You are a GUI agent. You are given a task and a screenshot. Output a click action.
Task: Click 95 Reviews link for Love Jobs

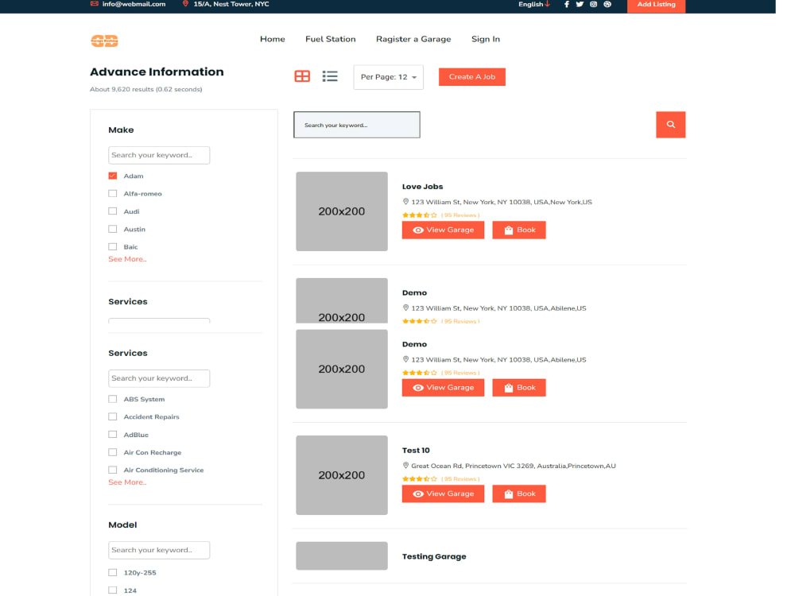(460, 215)
